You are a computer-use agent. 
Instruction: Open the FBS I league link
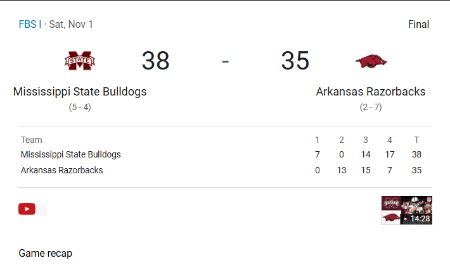(30, 25)
